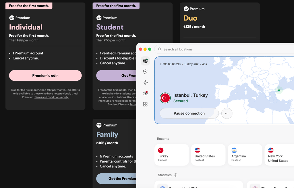The width and height of the screenshot is (294, 188).
Task: Click the pink Free for the first month badge
Action: pyautogui.click(x=29, y=6)
